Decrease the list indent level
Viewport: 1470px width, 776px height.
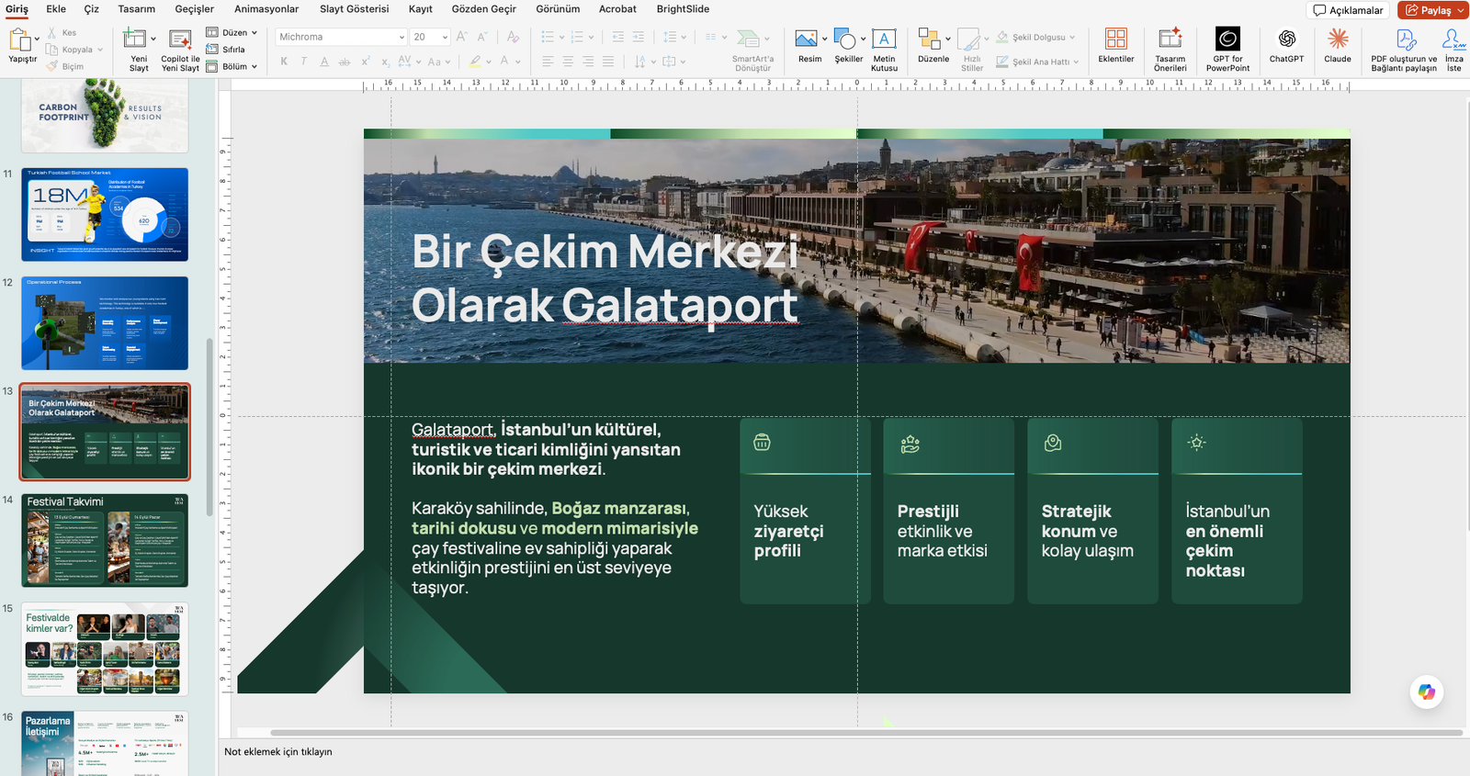coord(617,37)
